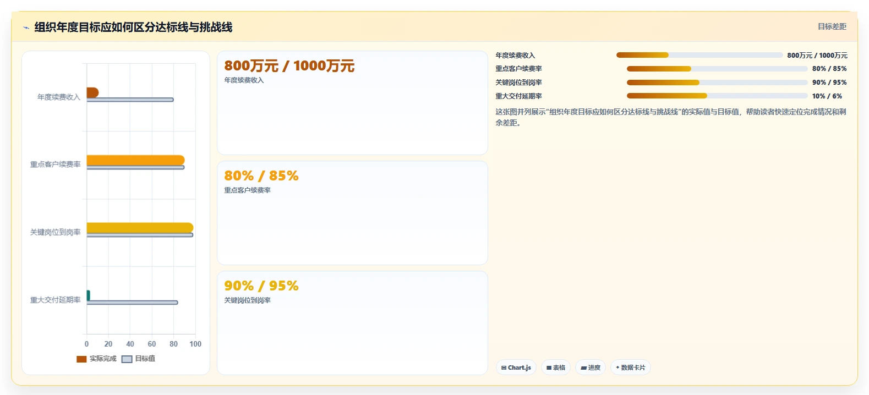Screen dimensions: 869x395
Task: Click the 重点客户续费率 label under second card
Action: (x=247, y=190)
